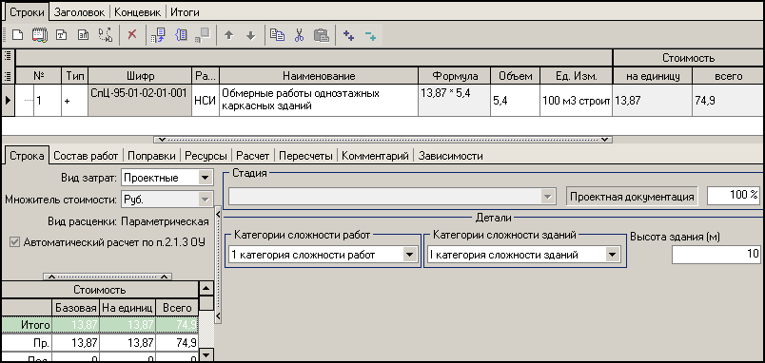
Task: Click the new blank row icon
Action: [17, 35]
